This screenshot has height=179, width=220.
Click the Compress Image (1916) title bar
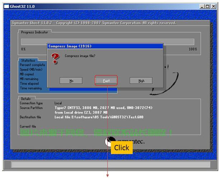point(105,46)
